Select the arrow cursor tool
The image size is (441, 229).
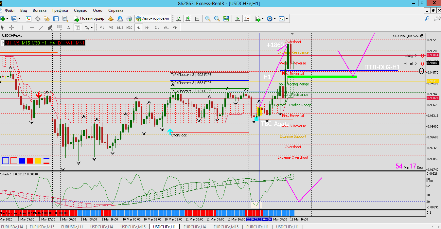coord(3,27)
